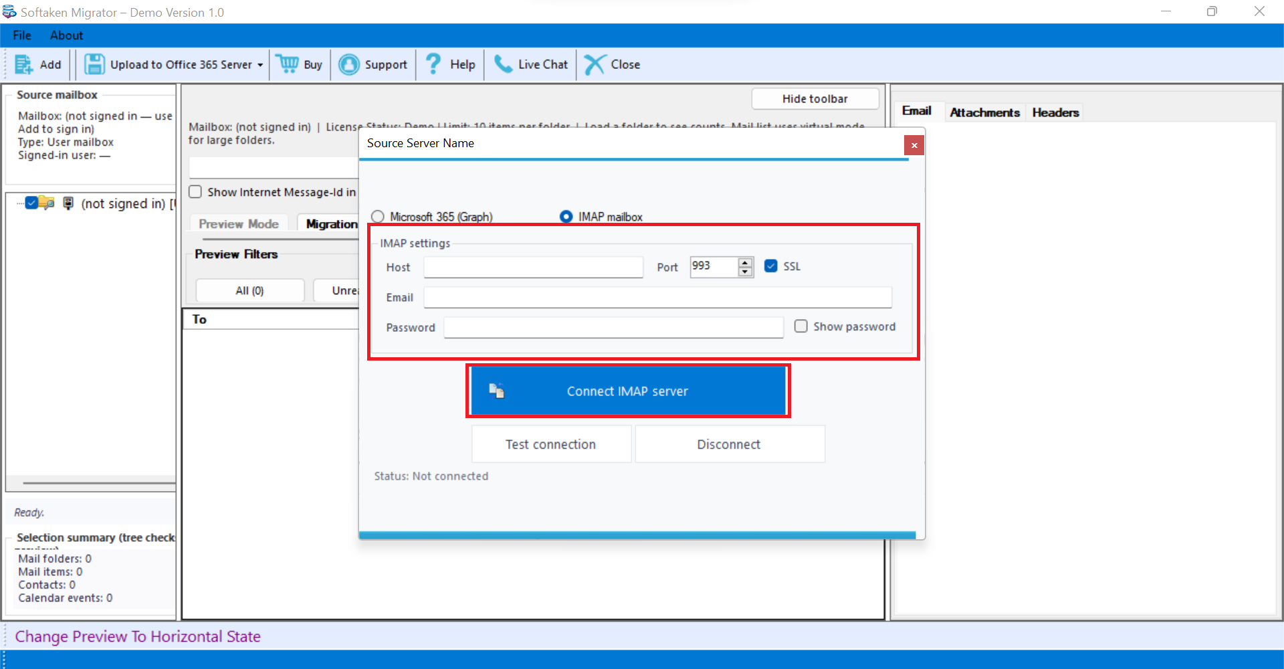Click the server icon beside (not signed in)
This screenshot has height=669, width=1284.
[68, 203]
